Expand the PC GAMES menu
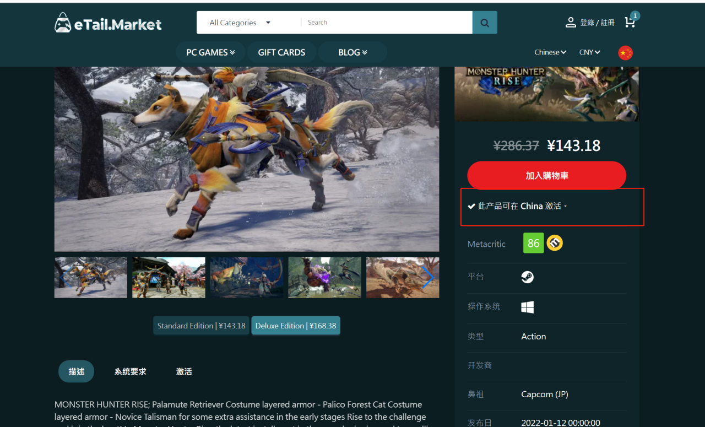Image resolution: width=705 pixels, height=427 pixels. (210, 52)
